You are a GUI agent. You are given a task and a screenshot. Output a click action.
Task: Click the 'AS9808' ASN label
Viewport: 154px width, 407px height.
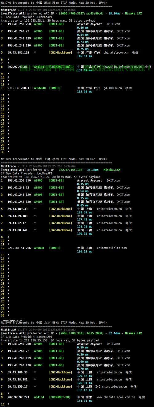tap(39, 248)
